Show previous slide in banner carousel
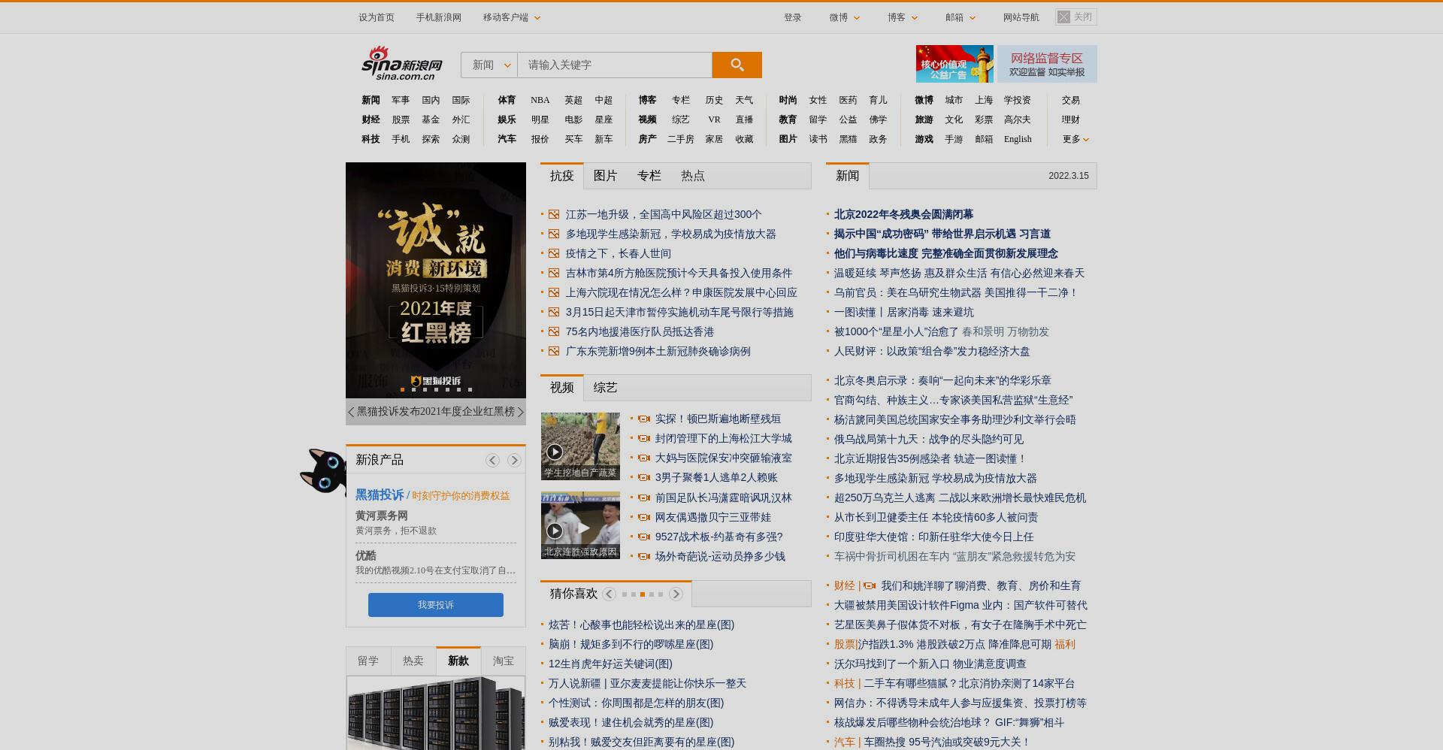Image resolution: width=1443 pixels, height=750 pixels. (351, 412)
